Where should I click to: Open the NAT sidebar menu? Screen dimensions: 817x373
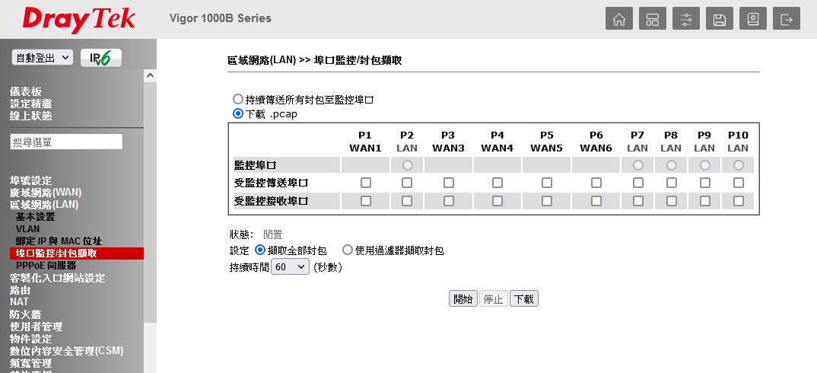(x=19, y=301)
